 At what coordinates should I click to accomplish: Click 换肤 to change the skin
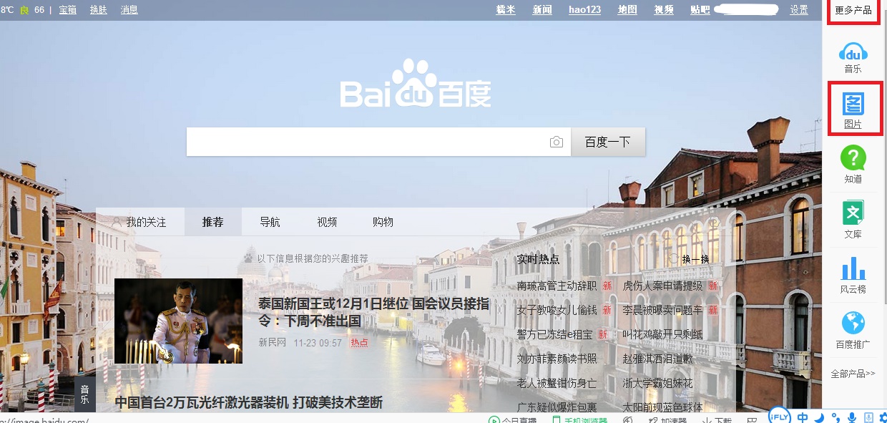(99, 10)
